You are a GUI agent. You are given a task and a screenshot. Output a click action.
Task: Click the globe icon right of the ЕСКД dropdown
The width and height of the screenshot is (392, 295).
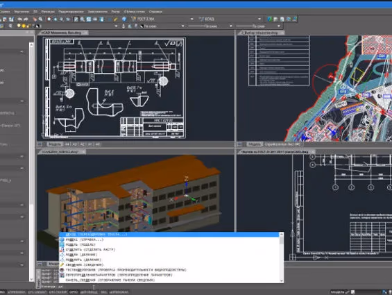point(269,19)
